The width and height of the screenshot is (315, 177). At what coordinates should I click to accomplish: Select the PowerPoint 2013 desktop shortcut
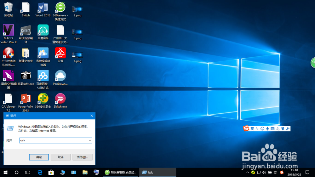point(26,99)
